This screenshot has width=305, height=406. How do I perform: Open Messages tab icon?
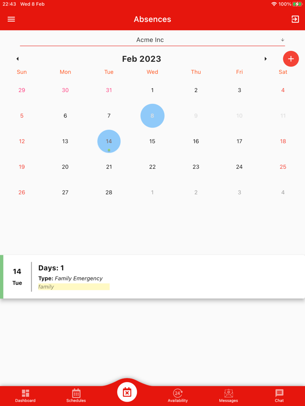coord(228,393)
